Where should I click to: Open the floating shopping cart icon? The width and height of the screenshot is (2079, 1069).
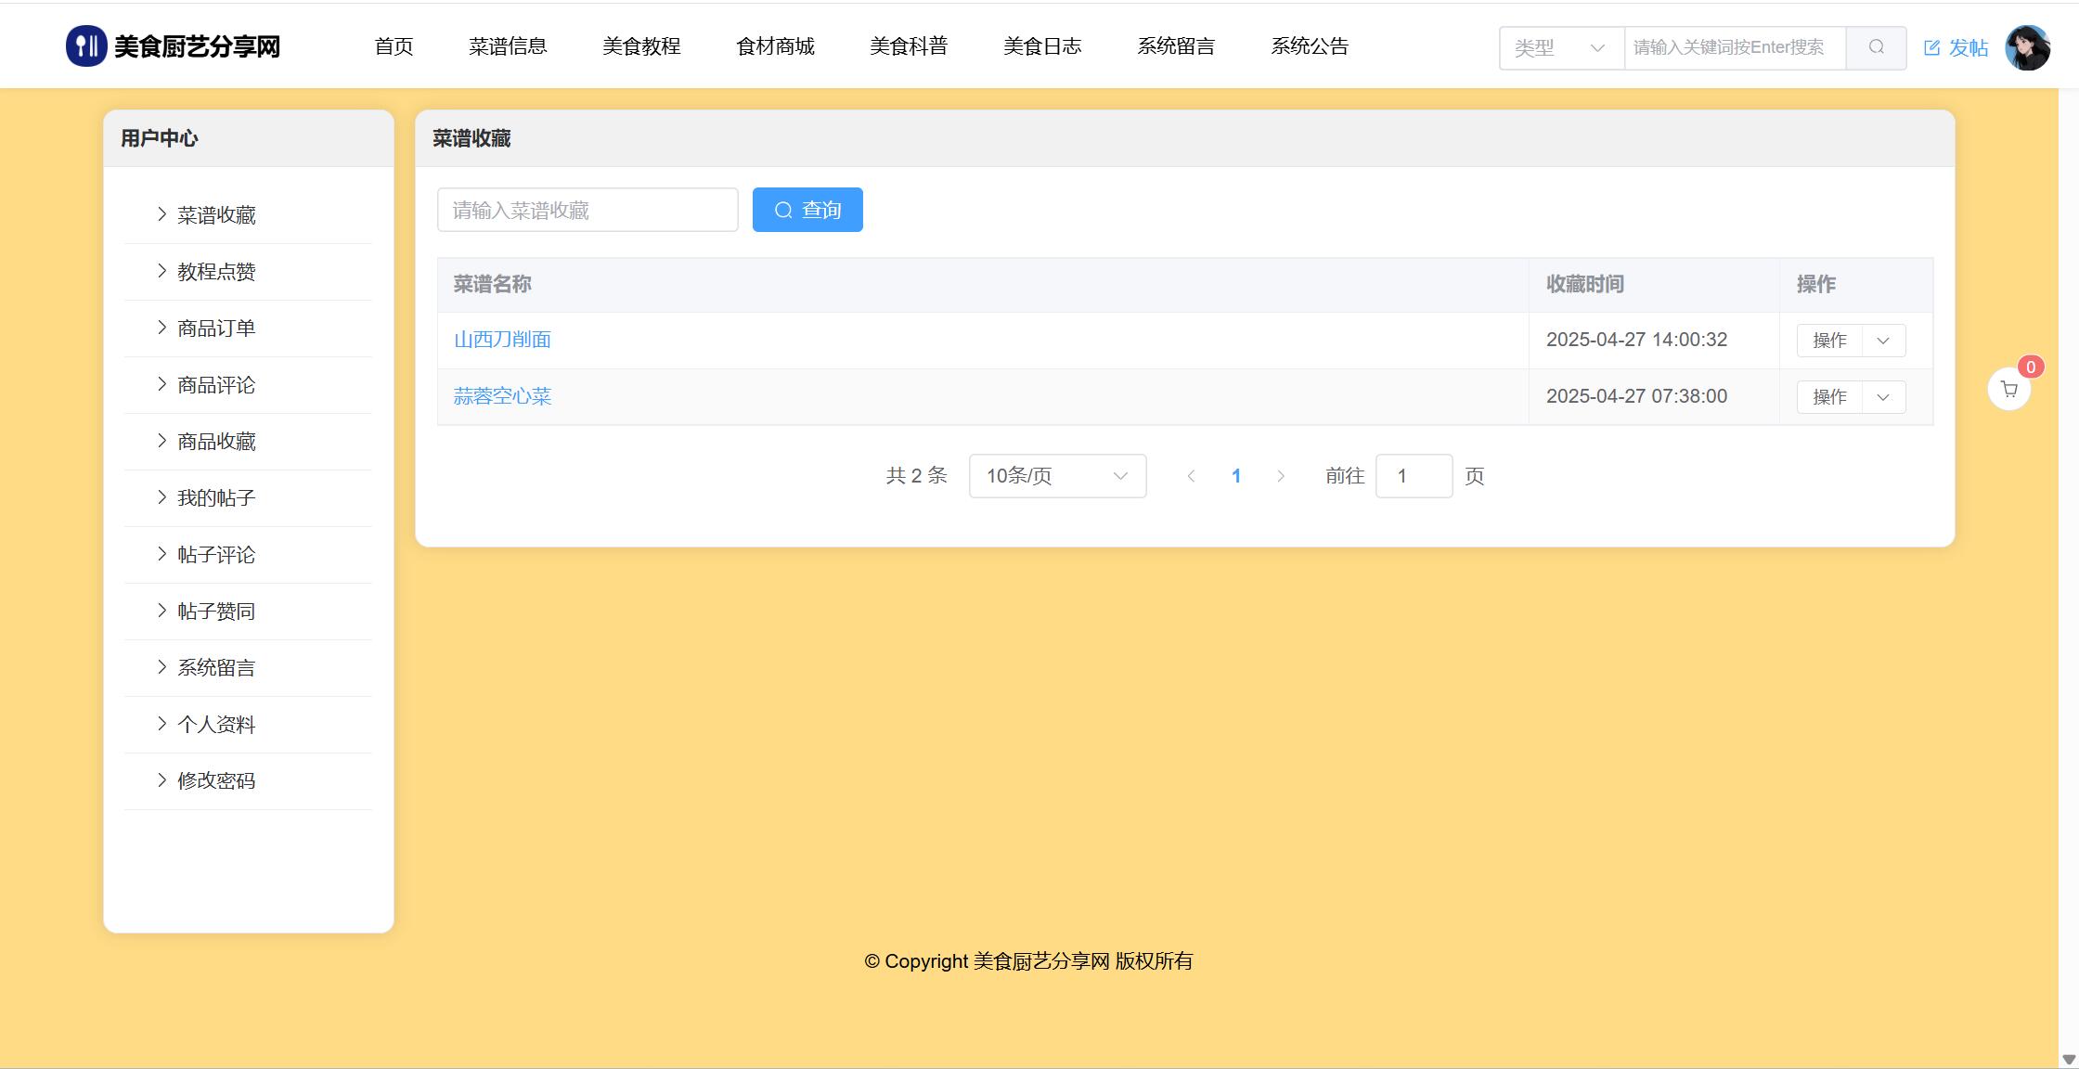pyautogui.click(x=2008, y=390)
